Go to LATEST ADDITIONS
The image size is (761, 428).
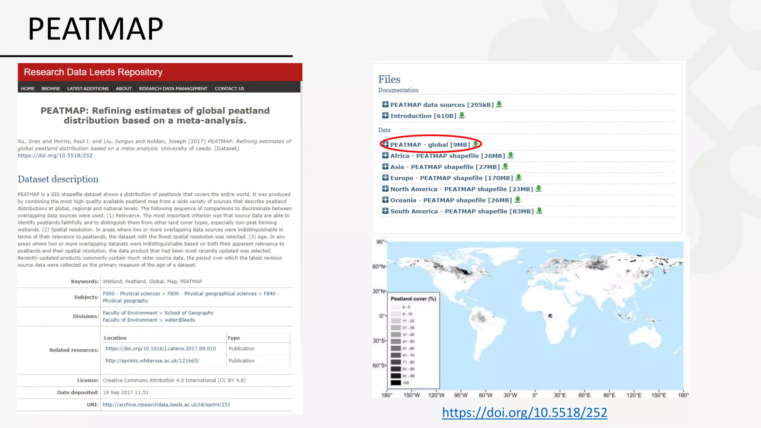(x=88, y=88)
